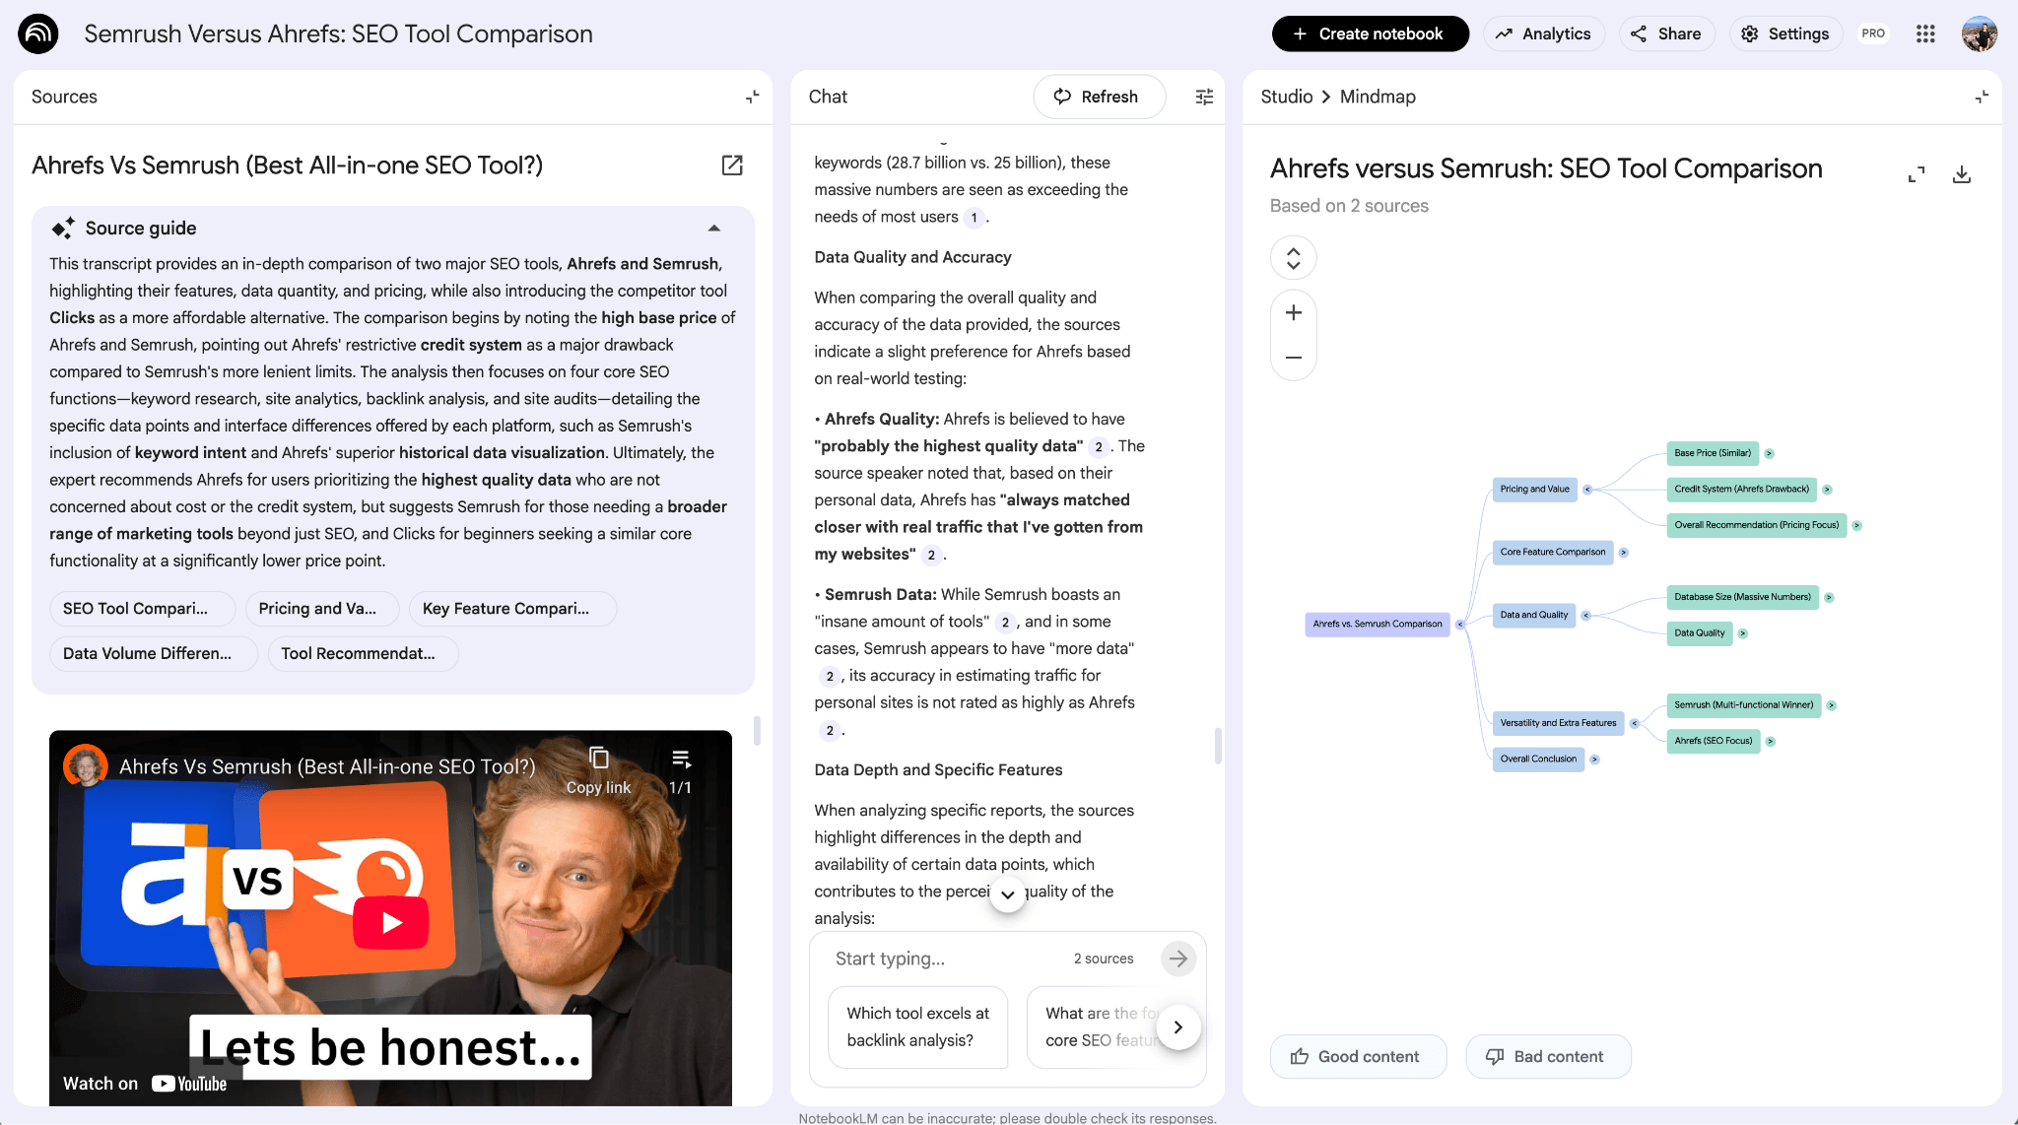Mark the mindmap as Good content
2018x1125 pixels.
pyautogui.click(x=1358, y=1056)
